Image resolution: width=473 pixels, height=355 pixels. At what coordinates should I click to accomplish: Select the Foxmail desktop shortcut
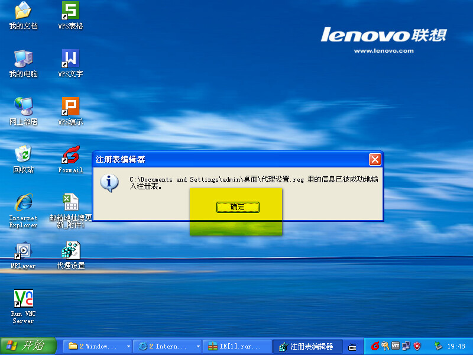coord(70,154)
